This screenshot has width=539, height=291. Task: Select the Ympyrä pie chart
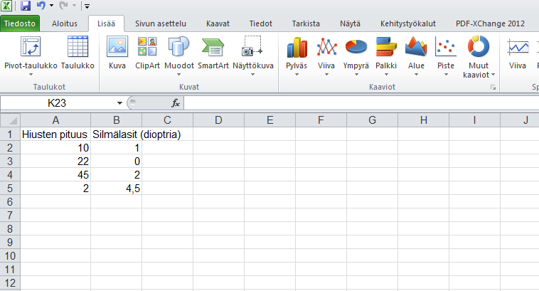pyautogui.click(x=356, y=54)
